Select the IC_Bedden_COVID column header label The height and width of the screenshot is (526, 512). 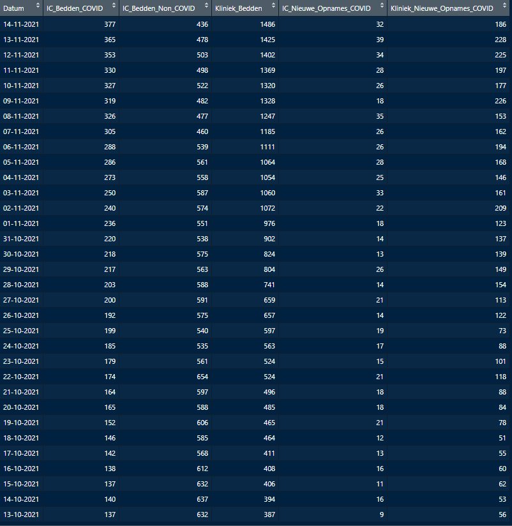point(75,8)
